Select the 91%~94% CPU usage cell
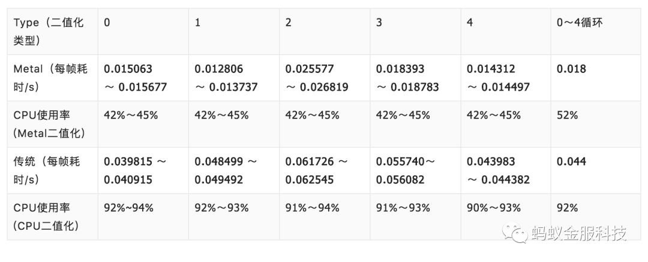This screenshot has width=648, height=262. pyautogui.click(x=313, y=208)
